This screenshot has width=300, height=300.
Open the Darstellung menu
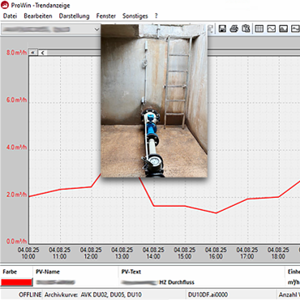coord(74,16)
